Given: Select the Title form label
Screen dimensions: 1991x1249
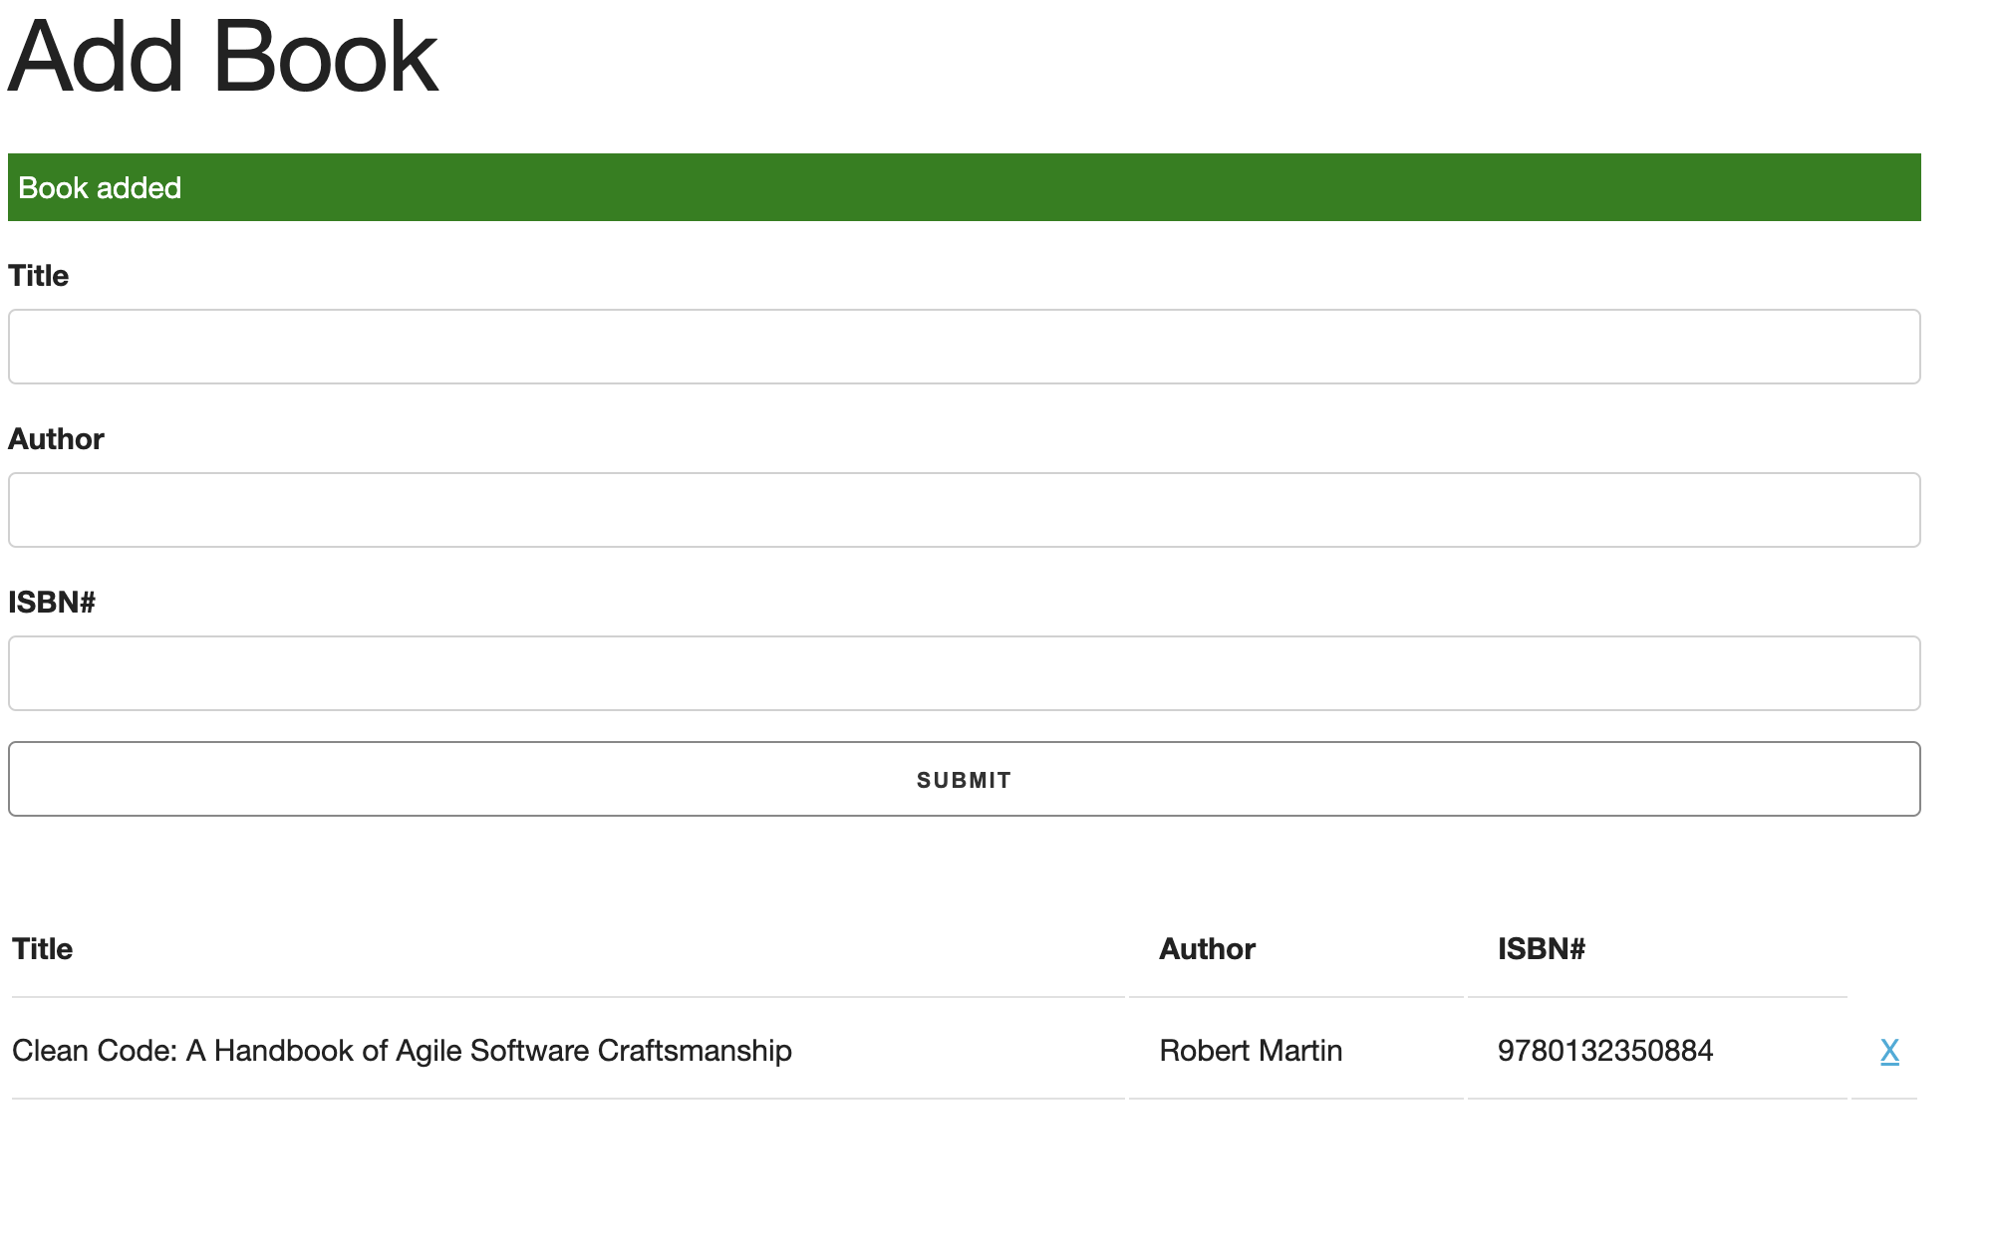Looking at the screenshot, I should (38, 276).
